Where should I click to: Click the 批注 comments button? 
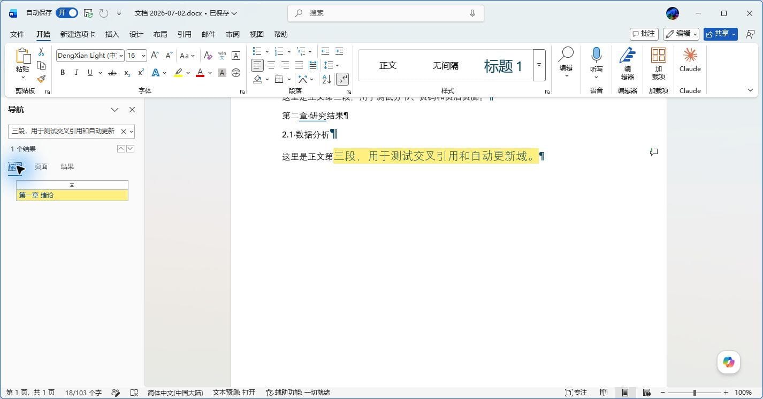(x=644, y=34)
